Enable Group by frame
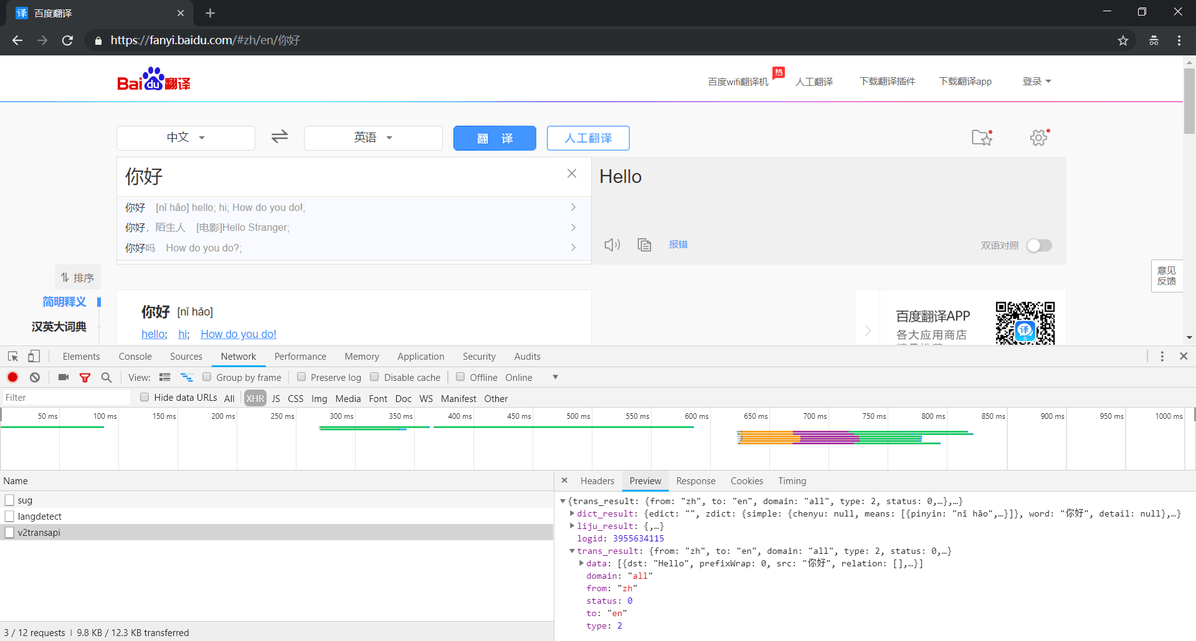The width and height of the screenshot is (1196, 641). (207, 377)
